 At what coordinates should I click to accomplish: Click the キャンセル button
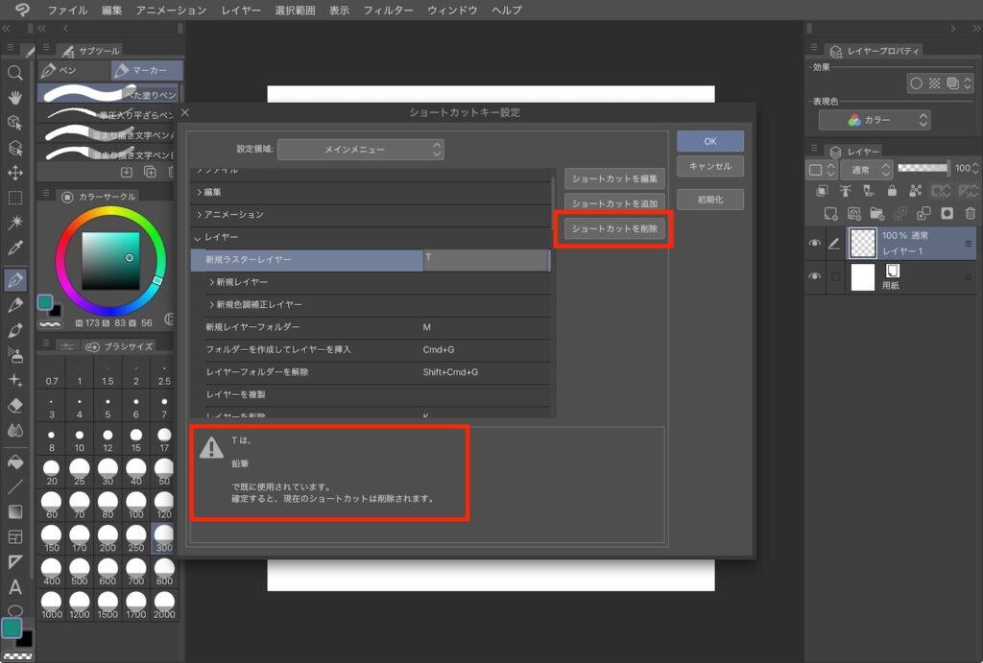pos(710,167)
